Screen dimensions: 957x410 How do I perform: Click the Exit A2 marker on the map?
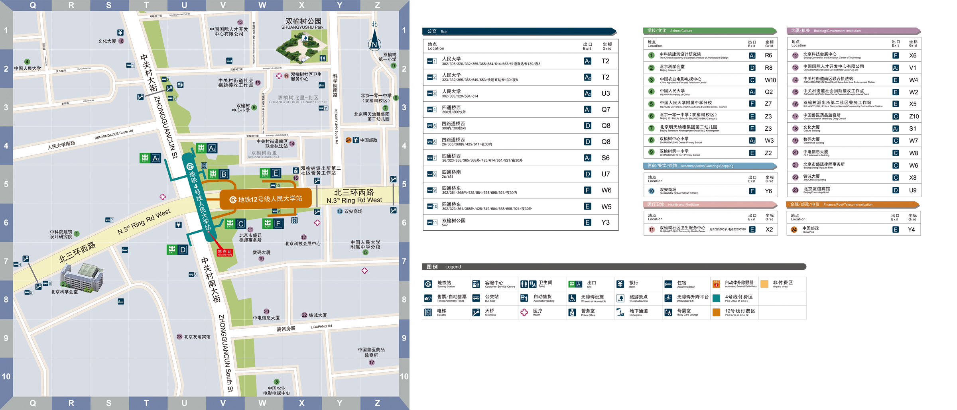pyautogui.click(x=206, y=148)
